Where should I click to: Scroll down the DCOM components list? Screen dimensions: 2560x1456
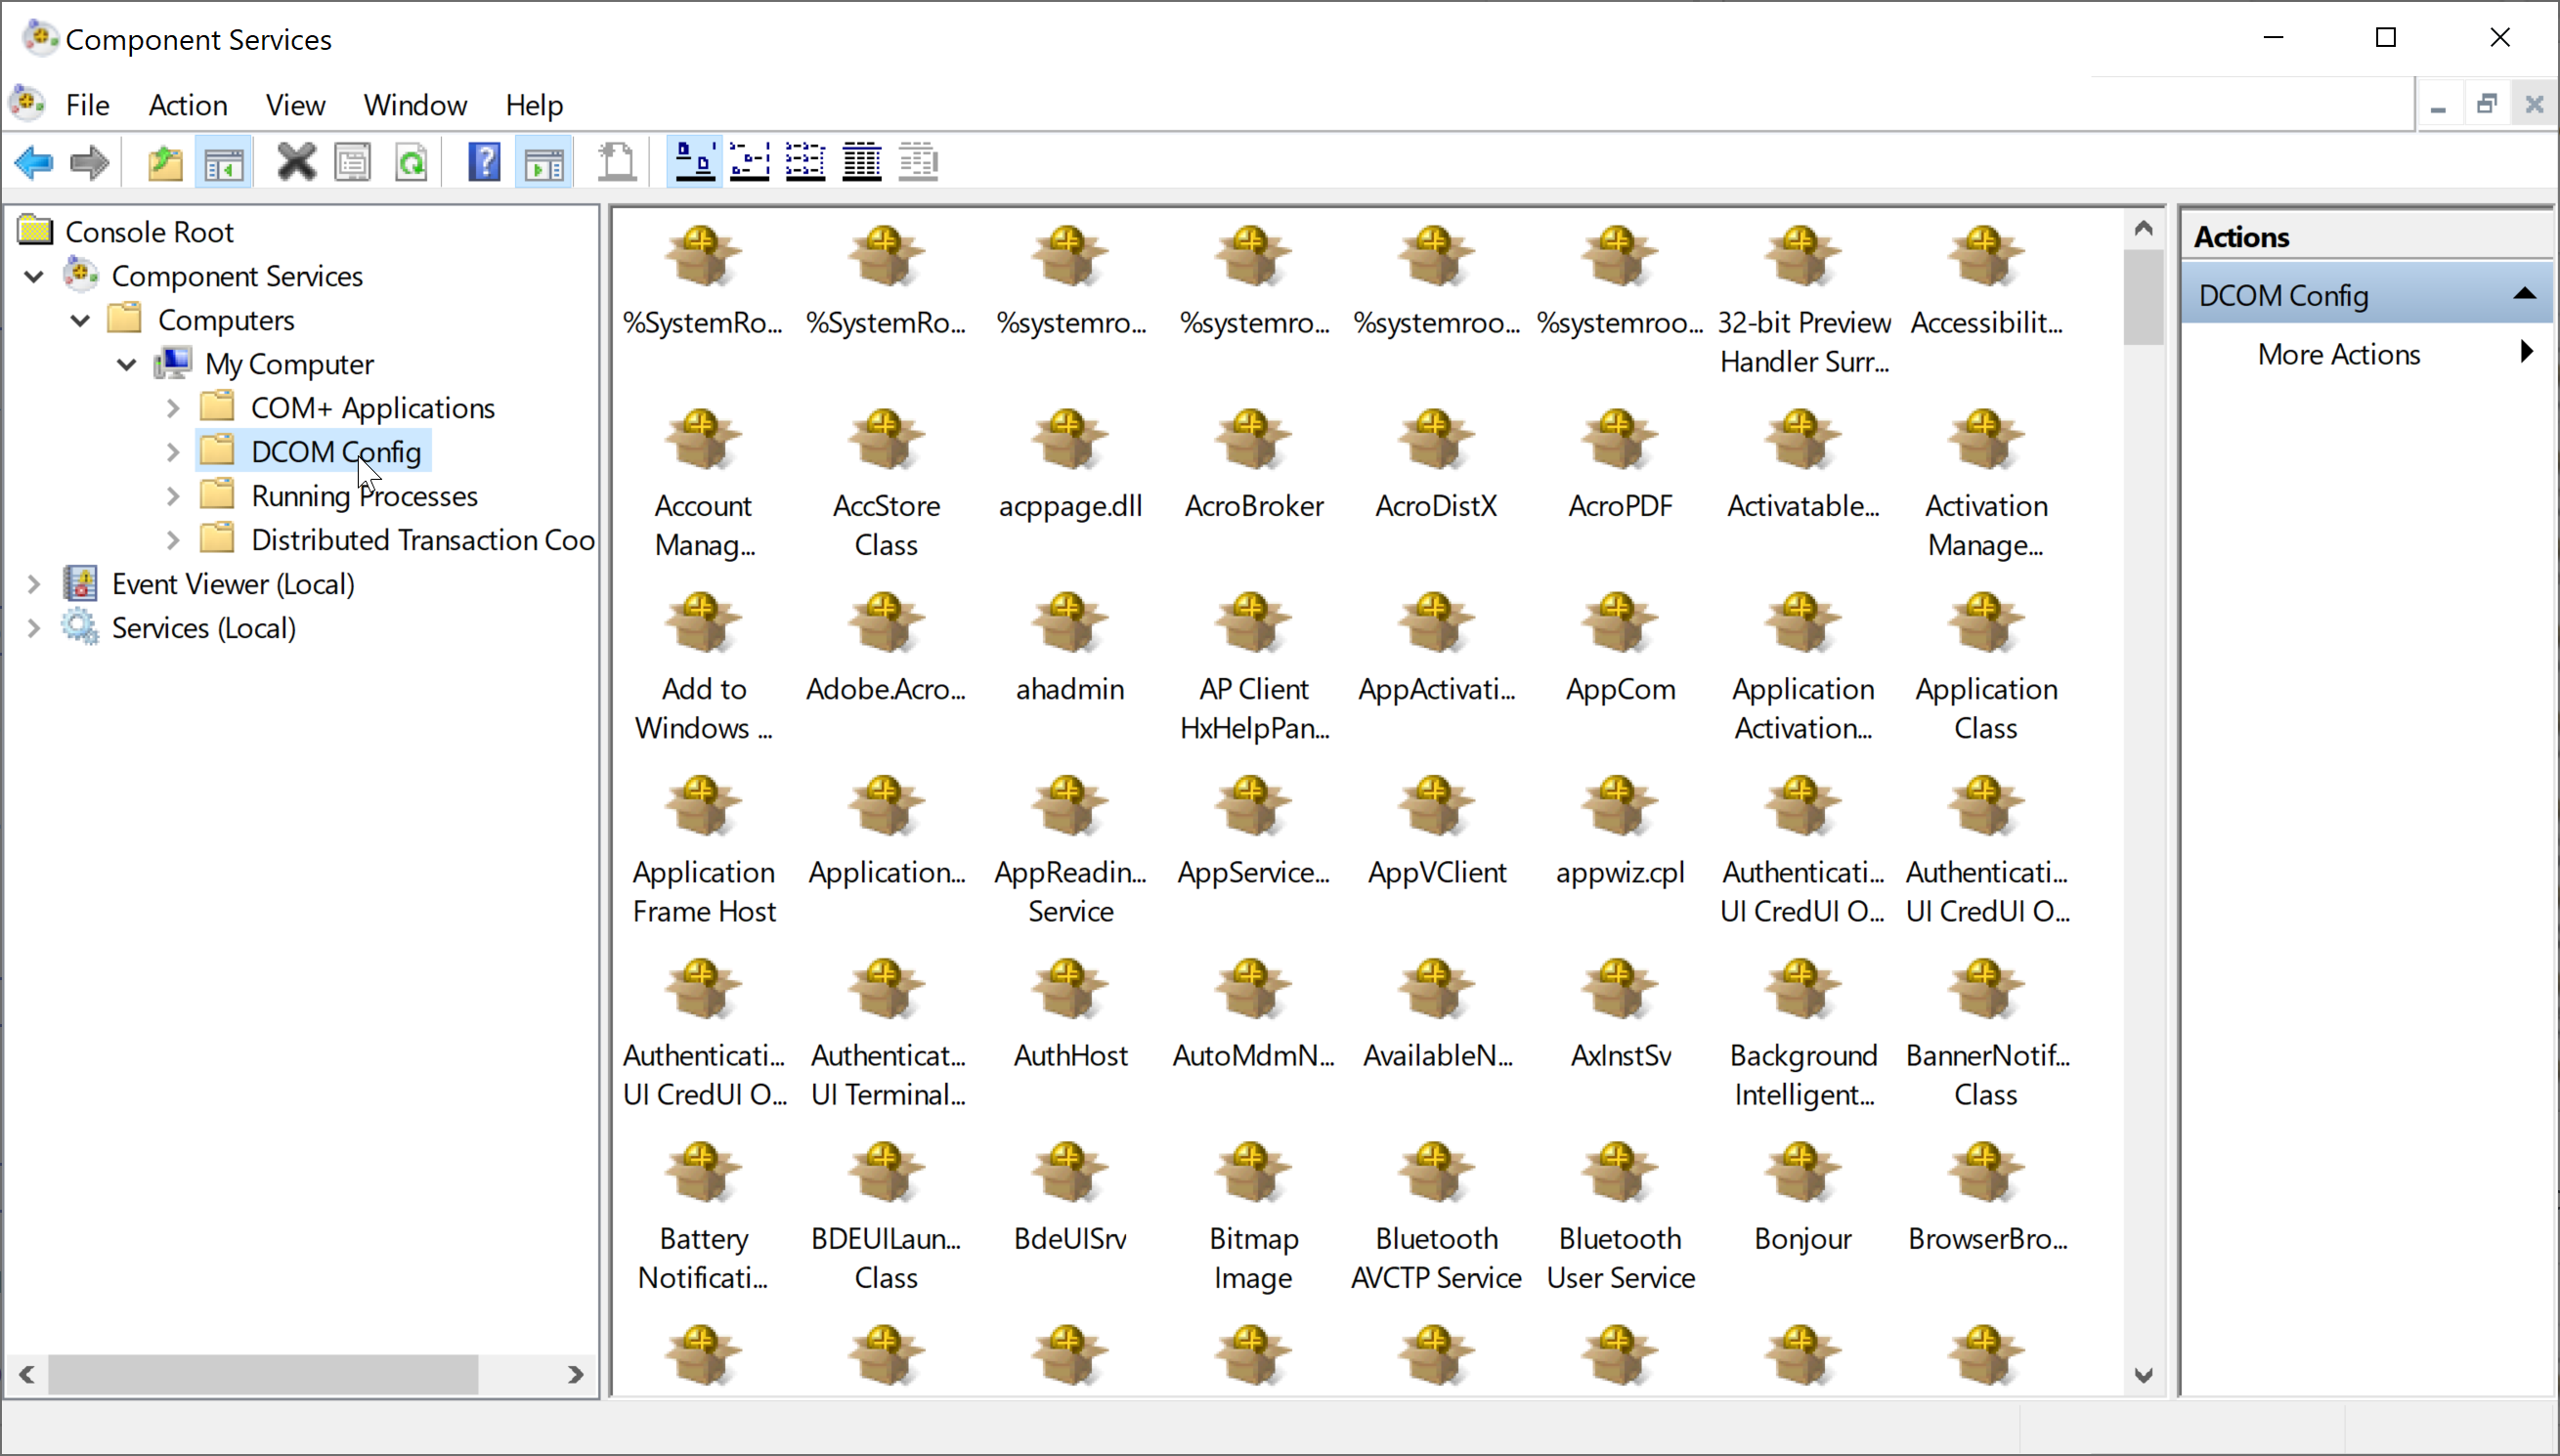tap(2144, 1375)
